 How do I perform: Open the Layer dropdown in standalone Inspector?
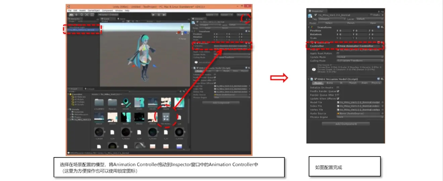point(370,19)
